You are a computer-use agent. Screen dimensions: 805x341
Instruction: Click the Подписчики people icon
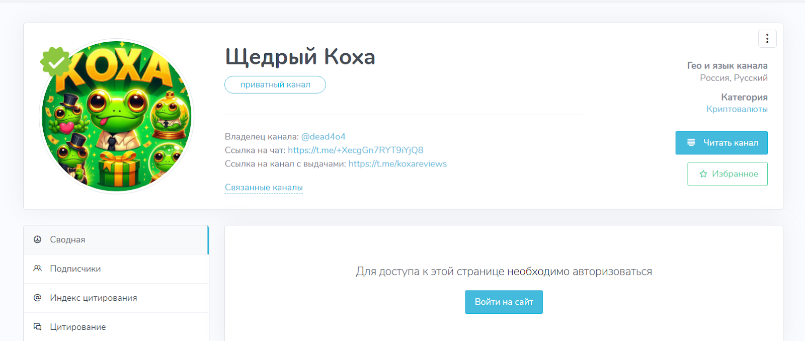click(38, 269)
